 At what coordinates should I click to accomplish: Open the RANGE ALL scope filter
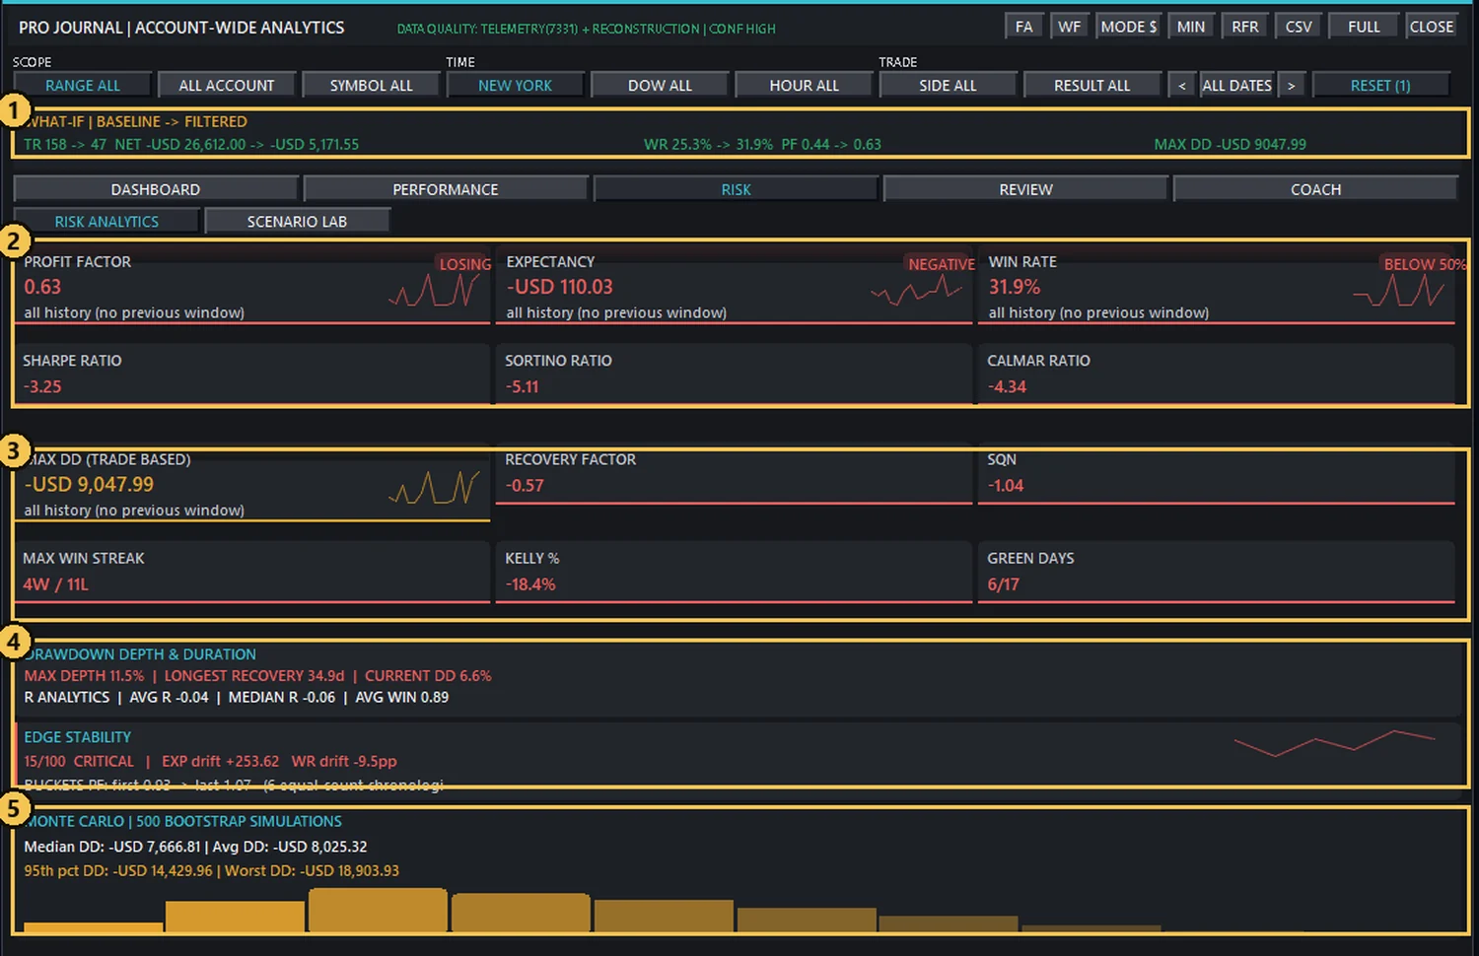[83, 86]
